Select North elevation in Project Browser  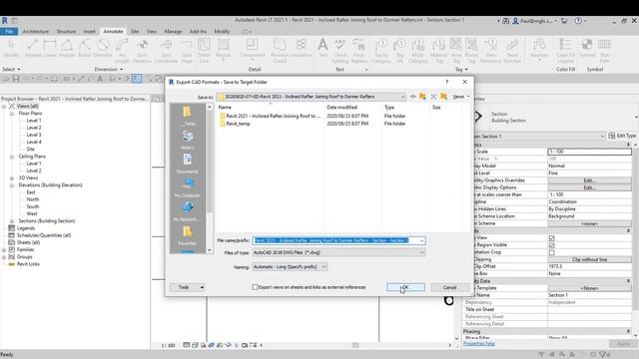click(x=33, y=199)
